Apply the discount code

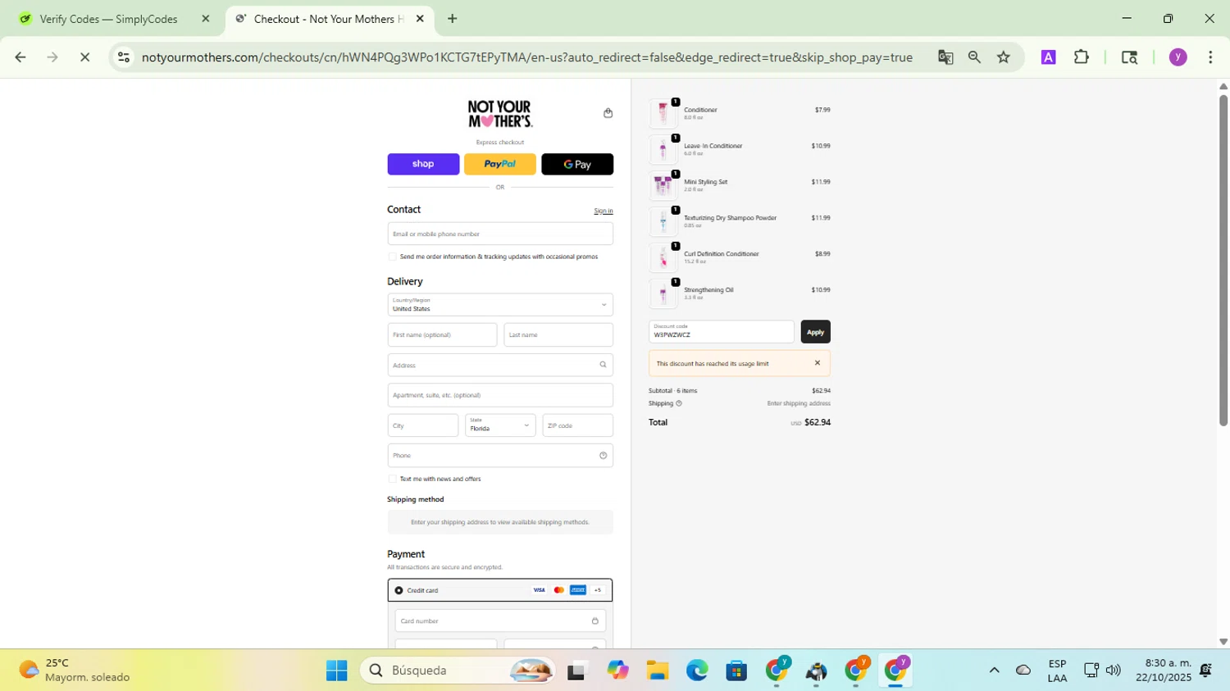tap(815, 332)
